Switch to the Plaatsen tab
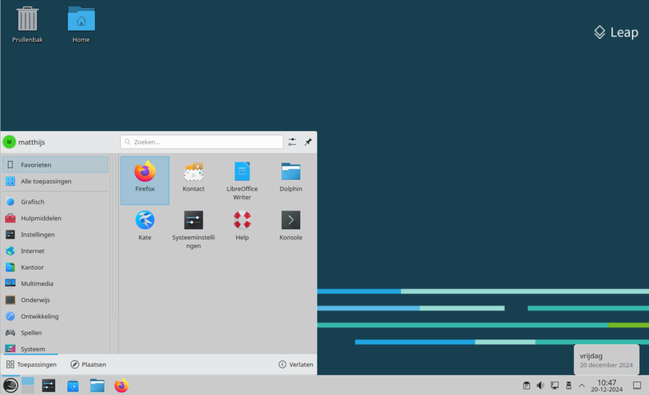Screen dimensions: 649x395 pos(88,365)
